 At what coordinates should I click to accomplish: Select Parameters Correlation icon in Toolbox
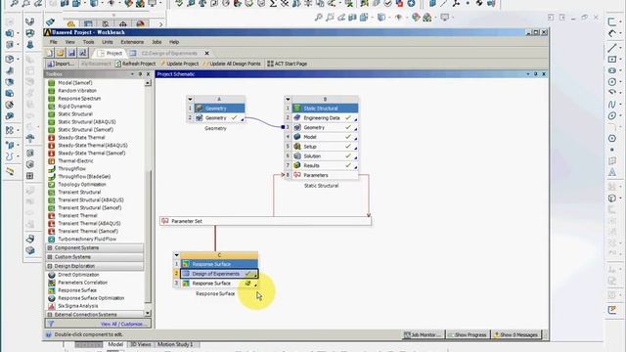click(x=52, y=283)
